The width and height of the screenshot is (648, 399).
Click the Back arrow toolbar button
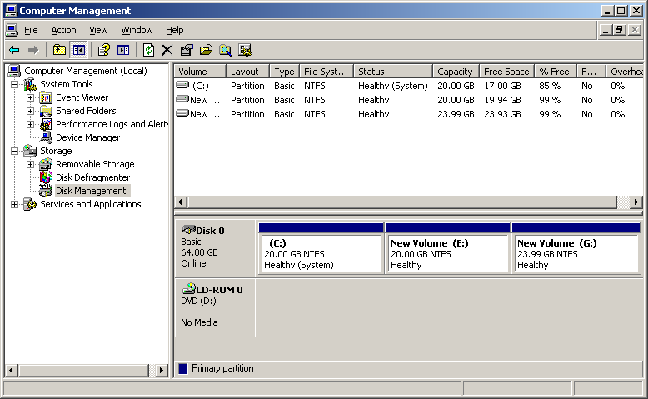(14, 51)
